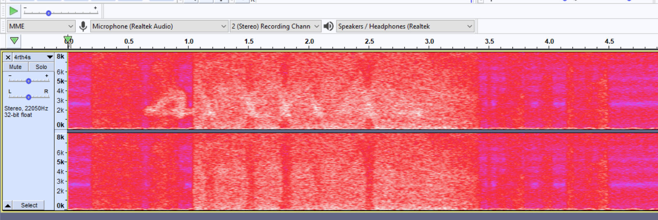Mute the 4rth4s track
The image size is (658, 220).
point(16,67)
